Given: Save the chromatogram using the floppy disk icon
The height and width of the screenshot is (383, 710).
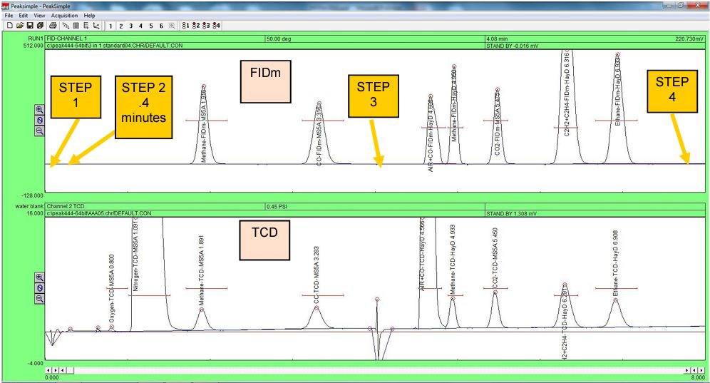Looking at the screenshot, I should (x=29, y=25).
